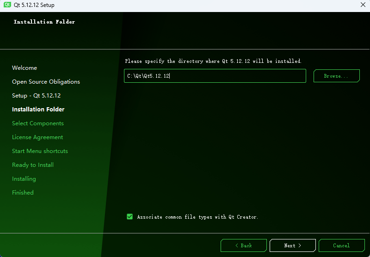Go to Open Source Obligations step
This screenshot has width=370, height=257.
[46, 82]
